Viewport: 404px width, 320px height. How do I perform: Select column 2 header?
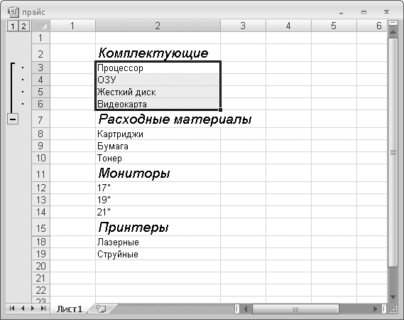(158, 26)
